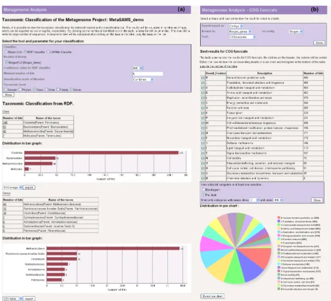Screen dimensions: 331x301
Task: Uncheck the Pie chart checkbox
Action: [204, 195]
